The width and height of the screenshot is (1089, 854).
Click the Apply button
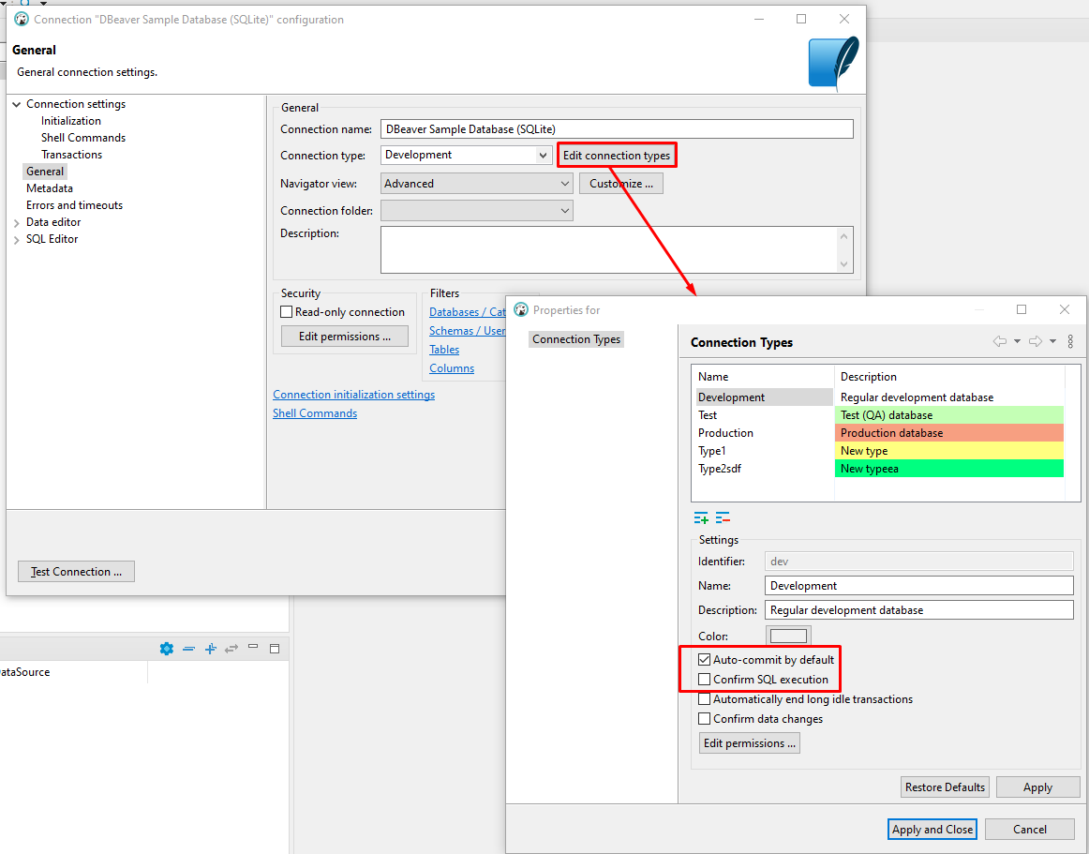[x=1037, y=787]
